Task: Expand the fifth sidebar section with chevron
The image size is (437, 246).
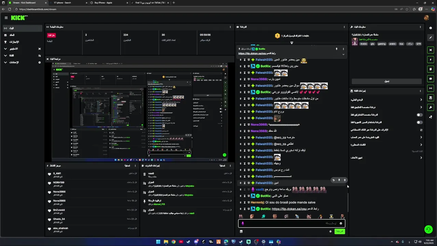Action: tap(5, 56)
